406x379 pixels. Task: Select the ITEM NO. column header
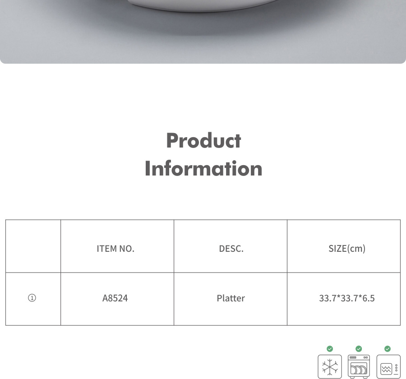point(115,249)
